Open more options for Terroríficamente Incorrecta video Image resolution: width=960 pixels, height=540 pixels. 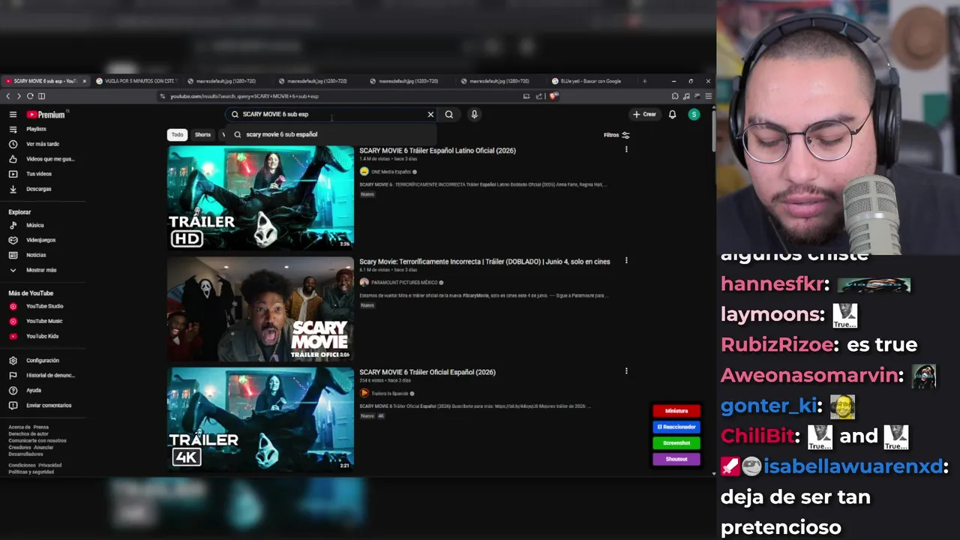(626, 260)
